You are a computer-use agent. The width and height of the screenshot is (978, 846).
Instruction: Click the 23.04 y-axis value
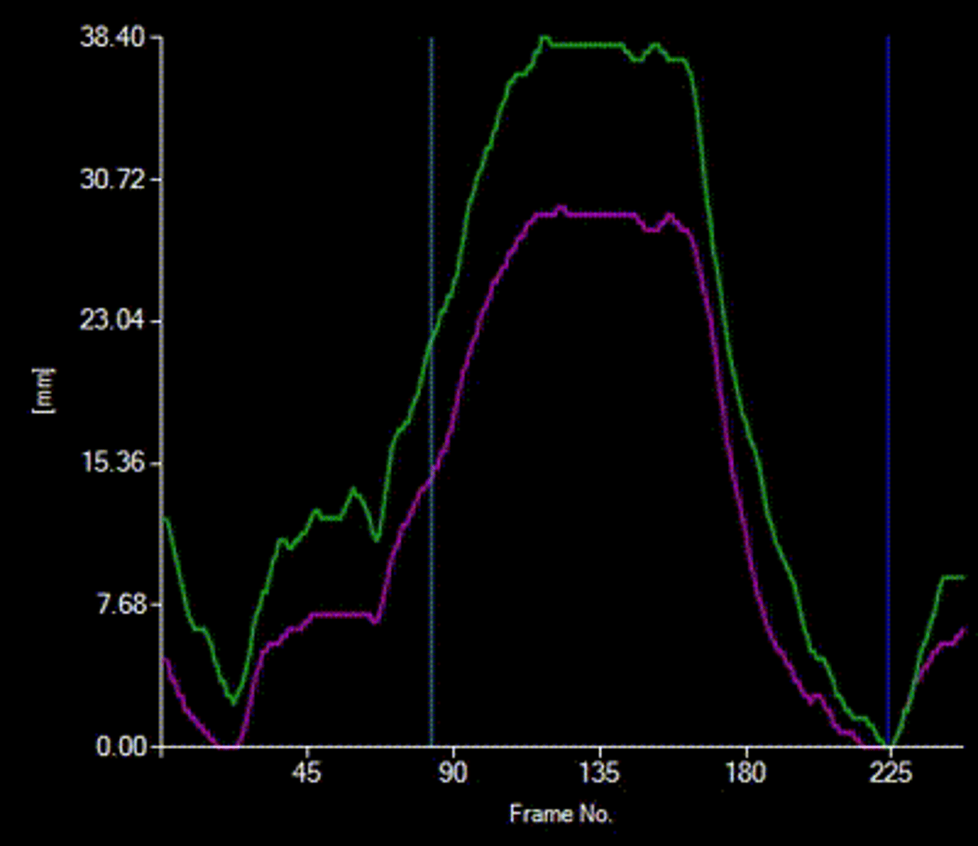(x=113, y=320)
